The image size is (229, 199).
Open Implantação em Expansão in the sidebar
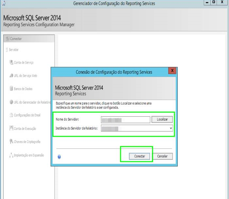coord(29,155)
